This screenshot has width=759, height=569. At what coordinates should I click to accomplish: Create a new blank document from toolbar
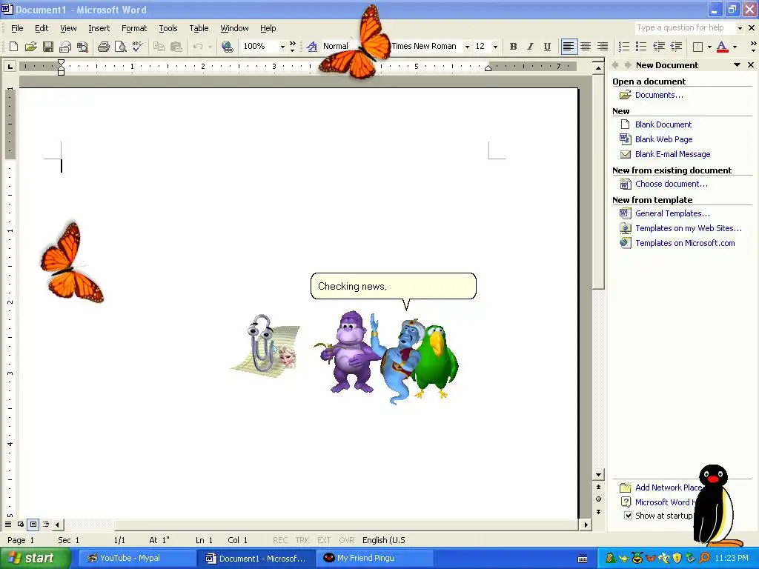(13, 47)
